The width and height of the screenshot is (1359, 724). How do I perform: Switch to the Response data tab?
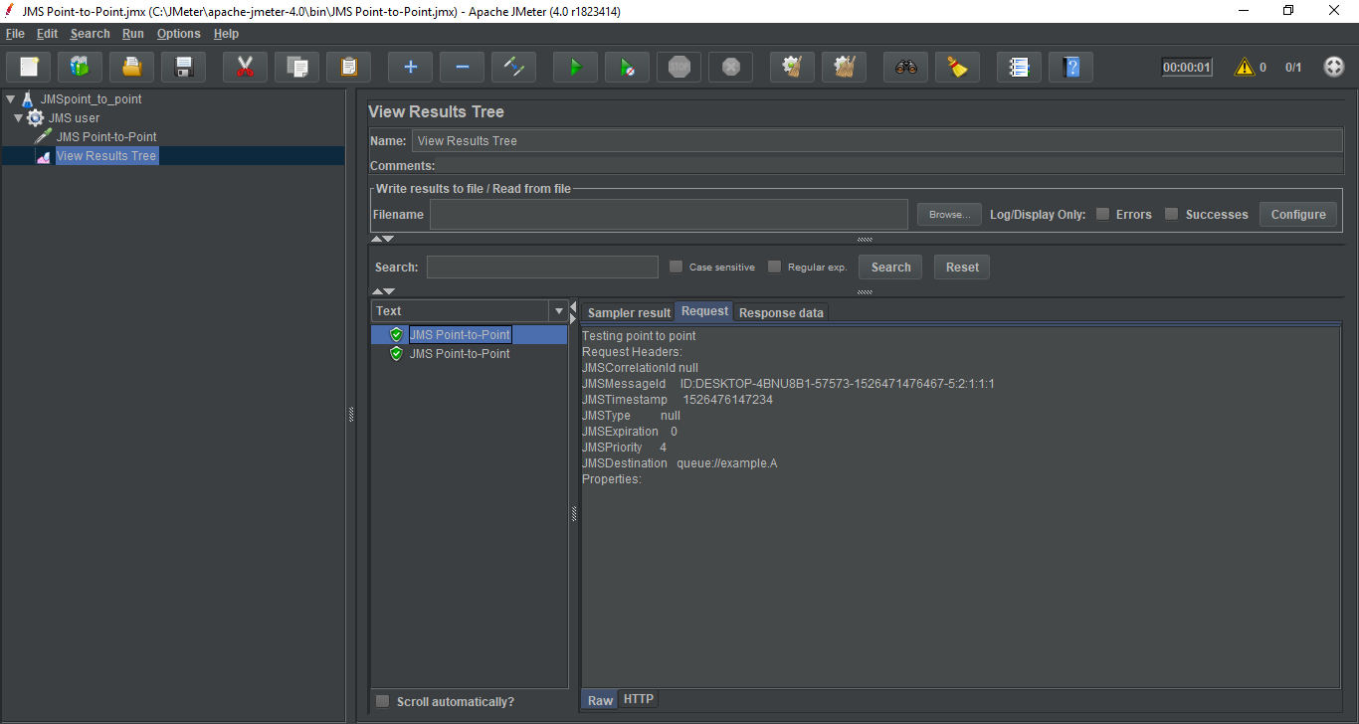pos(781,313)
